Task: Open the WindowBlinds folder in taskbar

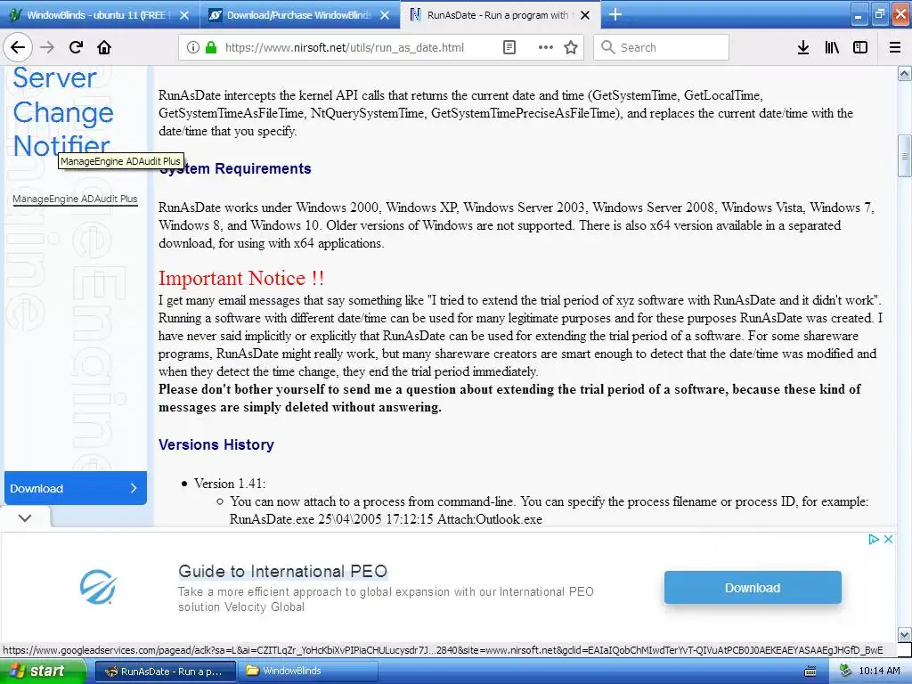Action: point(308,672)
